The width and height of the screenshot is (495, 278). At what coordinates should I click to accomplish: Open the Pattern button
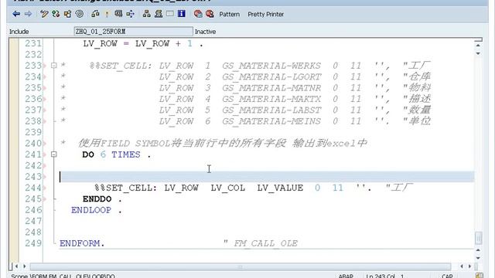[230, 14]
